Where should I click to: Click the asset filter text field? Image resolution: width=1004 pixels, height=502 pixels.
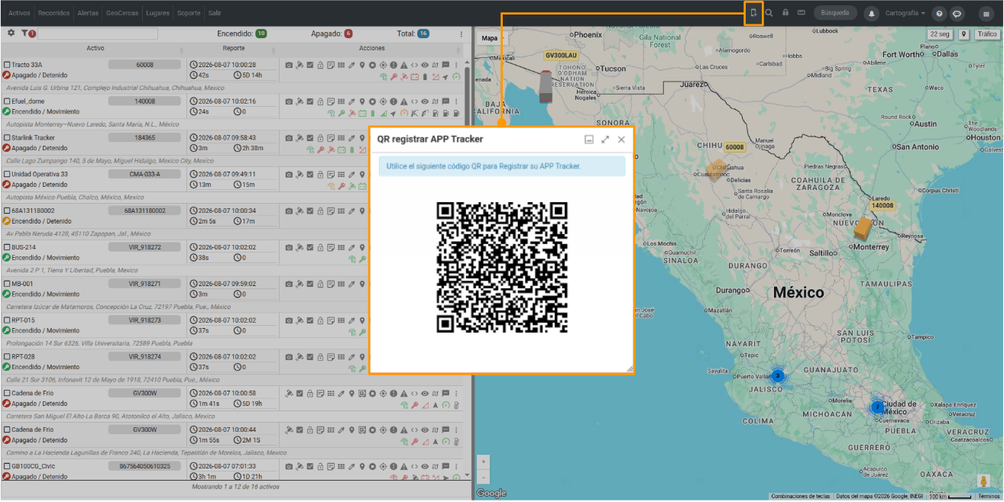pos(98,34)
